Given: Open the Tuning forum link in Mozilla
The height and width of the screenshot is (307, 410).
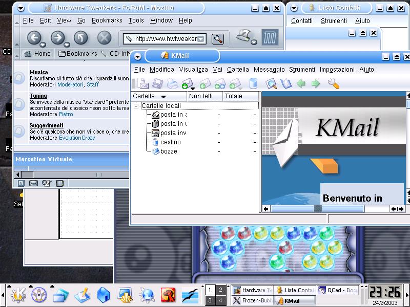Looking at the screenshot, I should tap(38, 96).
